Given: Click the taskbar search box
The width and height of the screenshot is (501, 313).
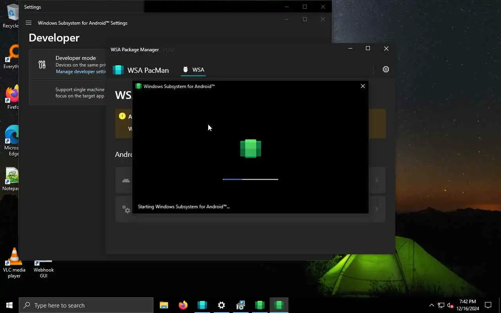Looking at the screenshot, I should 86,305.
